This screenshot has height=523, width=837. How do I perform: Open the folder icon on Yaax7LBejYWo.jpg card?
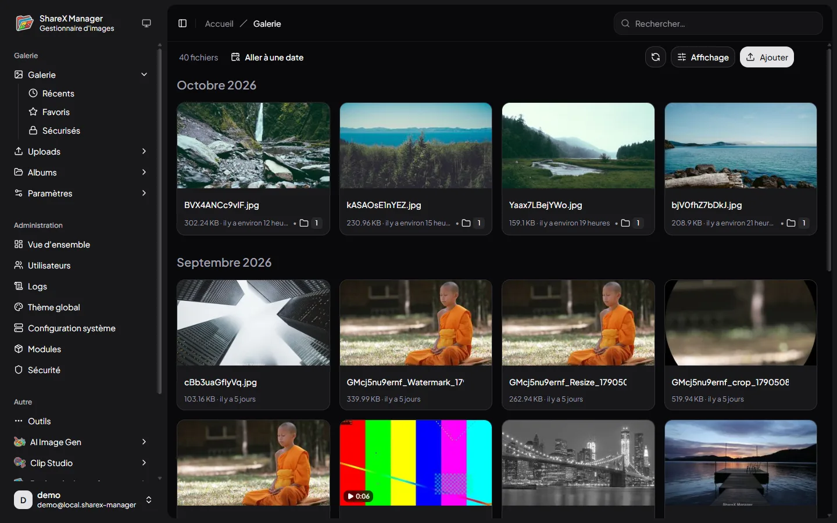(x=625, y=223)
